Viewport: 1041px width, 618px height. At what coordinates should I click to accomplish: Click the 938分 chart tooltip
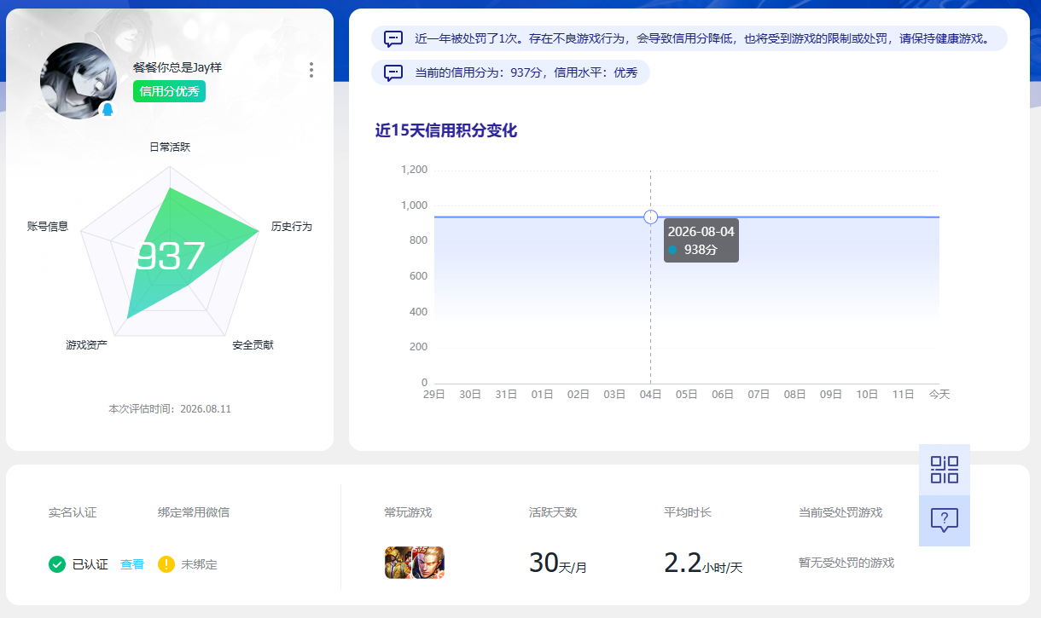pos(701,240)
